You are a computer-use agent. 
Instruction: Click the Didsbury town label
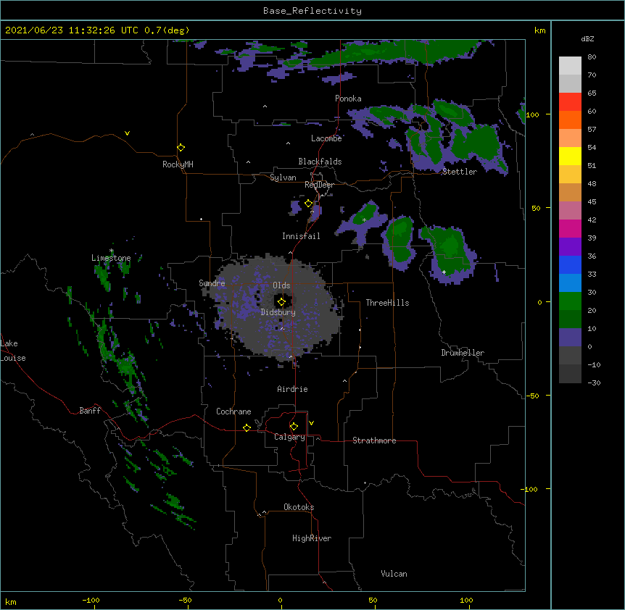point(278,312)
